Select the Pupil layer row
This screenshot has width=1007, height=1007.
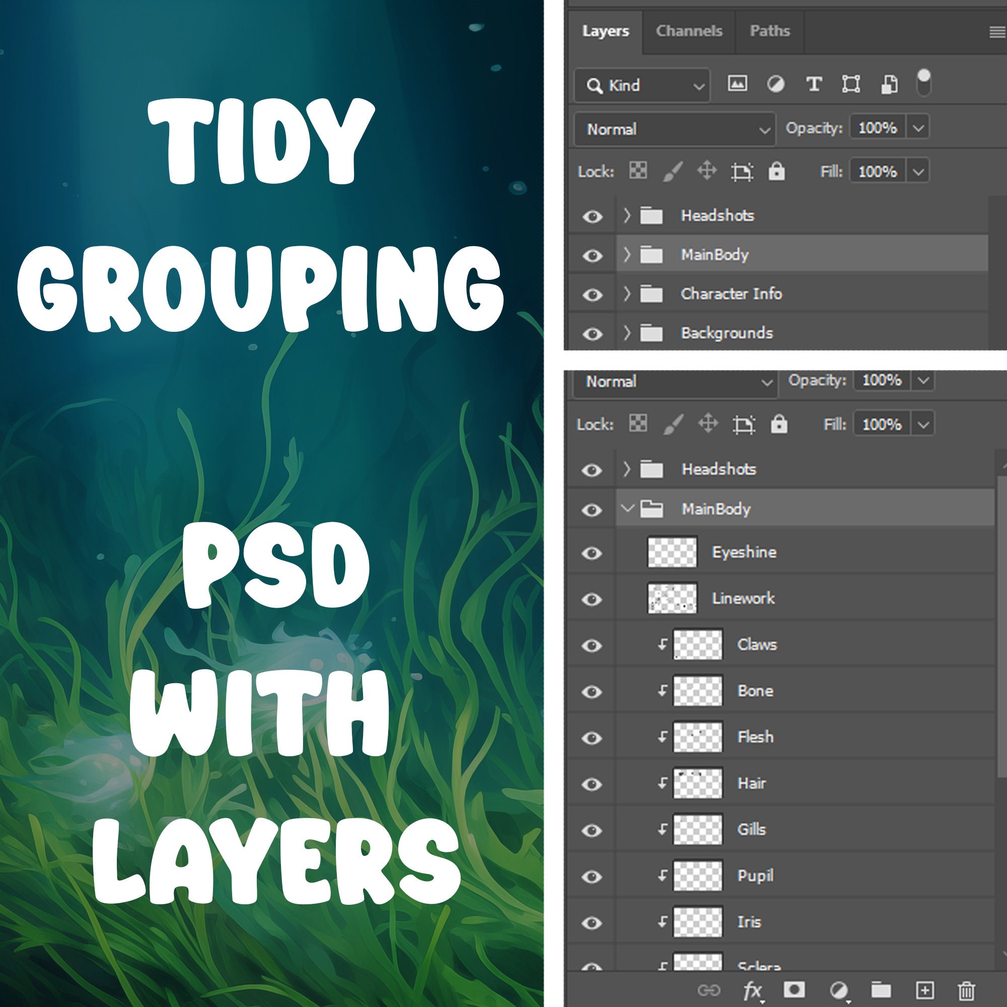[x=806, y=876]
